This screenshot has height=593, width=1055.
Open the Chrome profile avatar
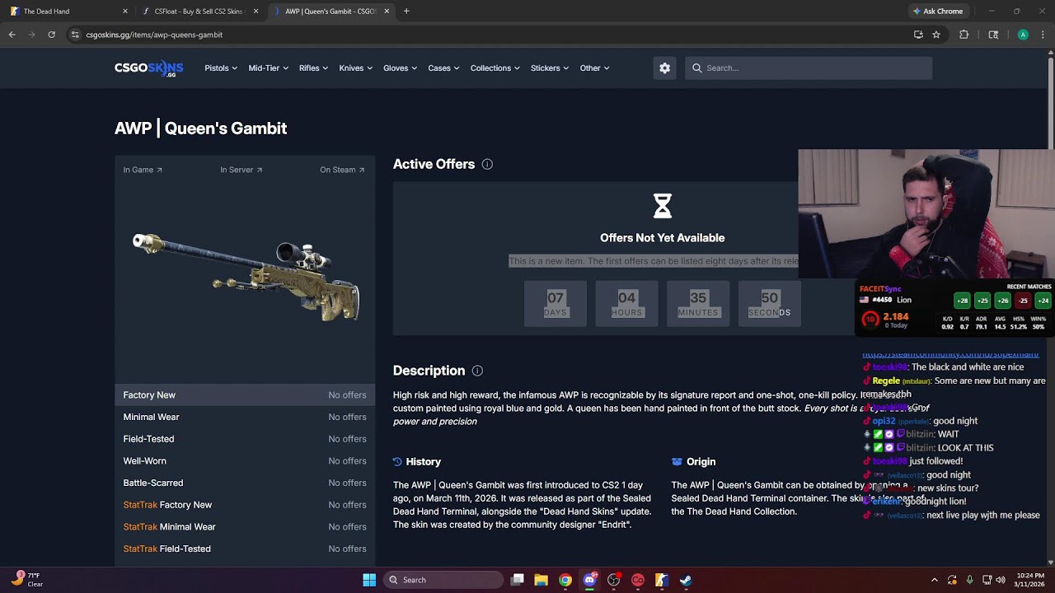click(1023, 35)
